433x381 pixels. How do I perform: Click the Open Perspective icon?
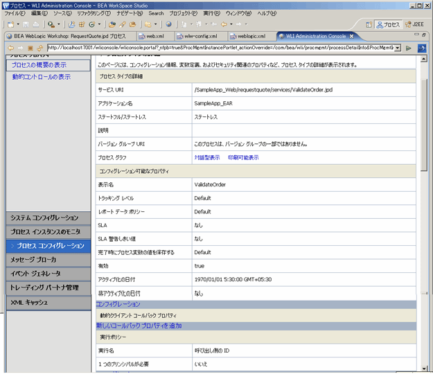[x=369, y=24]
